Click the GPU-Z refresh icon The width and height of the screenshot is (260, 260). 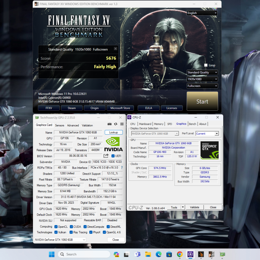coord(116,124)
